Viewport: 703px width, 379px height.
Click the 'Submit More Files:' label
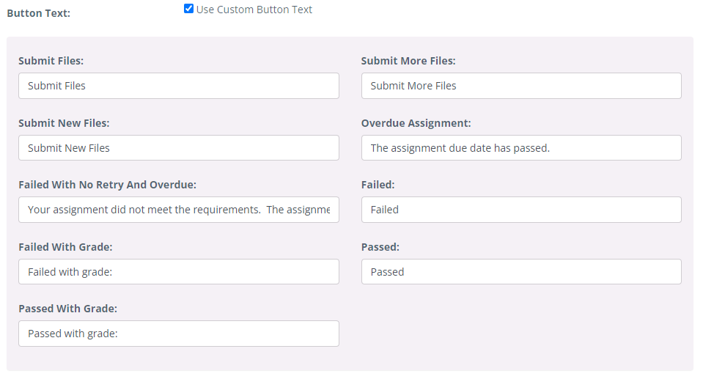(x=408, y=61)
